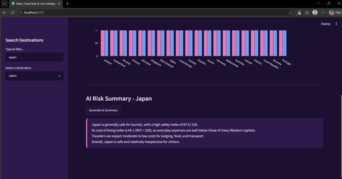Screen dimensions: 342x179
Task: Select the Select a destination label
Action: 18,68
